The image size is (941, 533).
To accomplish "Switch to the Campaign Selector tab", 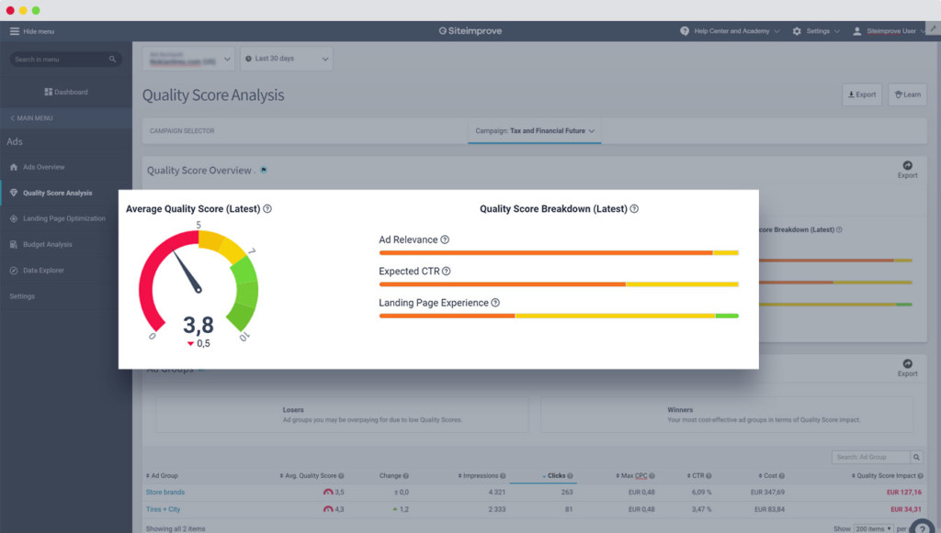I will point(182,130).
